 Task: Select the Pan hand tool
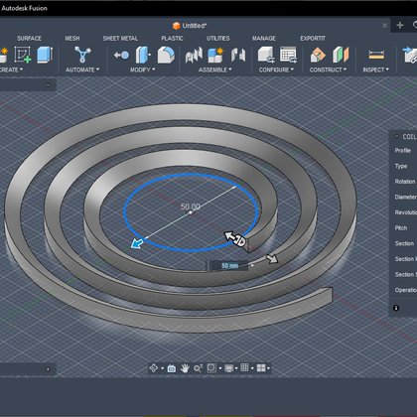pos(185,368)
